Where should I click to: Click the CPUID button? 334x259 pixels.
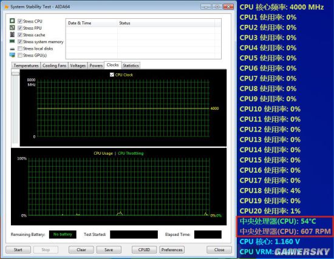click(144, 250)
